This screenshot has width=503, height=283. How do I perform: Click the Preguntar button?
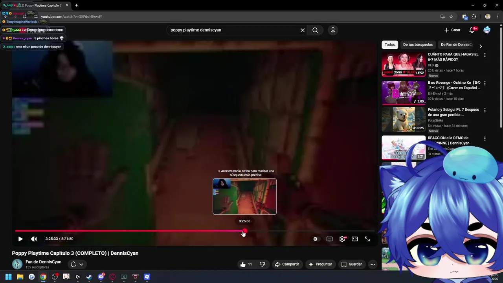[320, 264]
